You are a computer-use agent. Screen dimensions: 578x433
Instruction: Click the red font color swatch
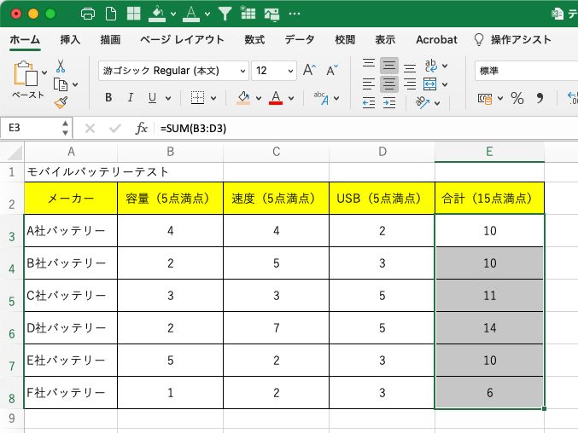tap(276, 98)
